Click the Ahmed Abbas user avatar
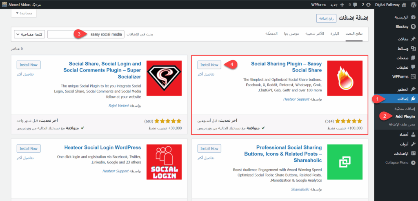The width and height of the screenshot is (418, 201). tap(4, 4)
